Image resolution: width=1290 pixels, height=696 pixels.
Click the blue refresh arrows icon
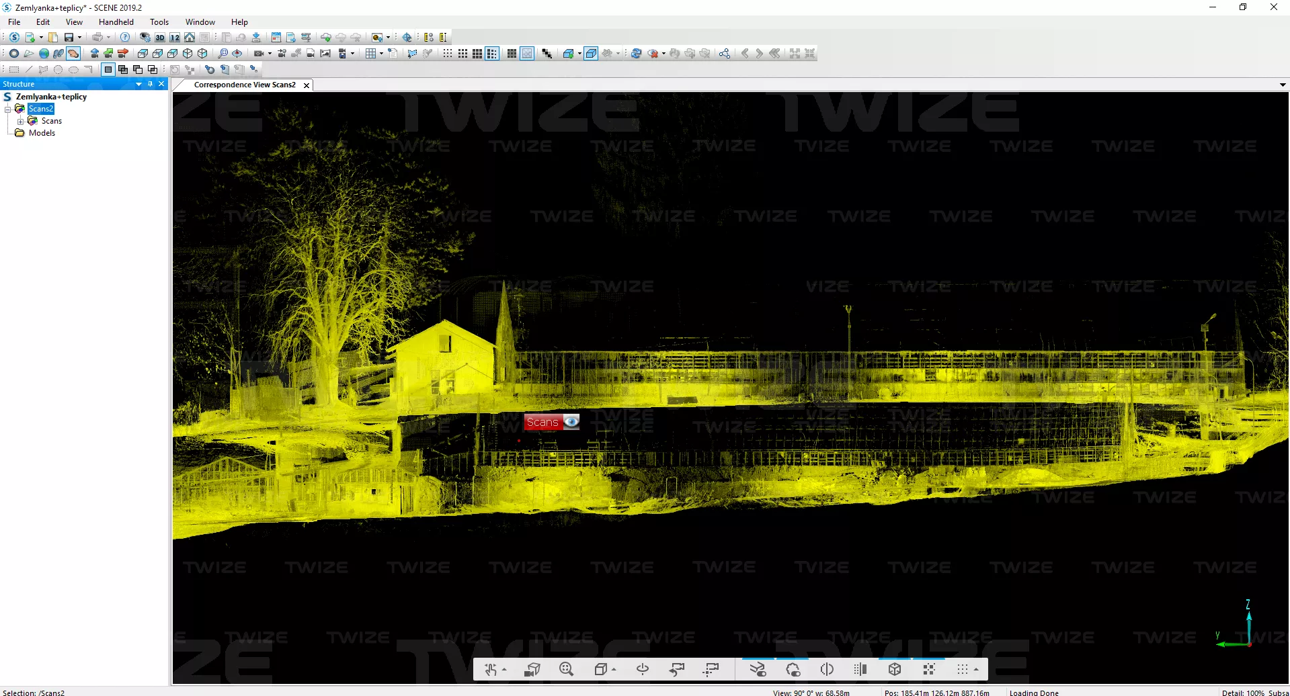[636, 54]
